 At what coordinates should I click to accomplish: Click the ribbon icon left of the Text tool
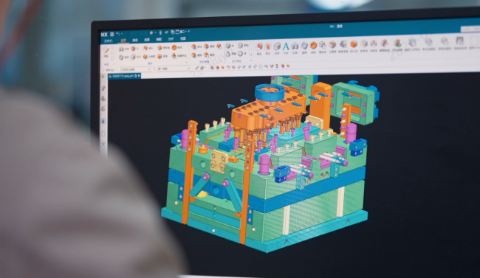(277, 46)
